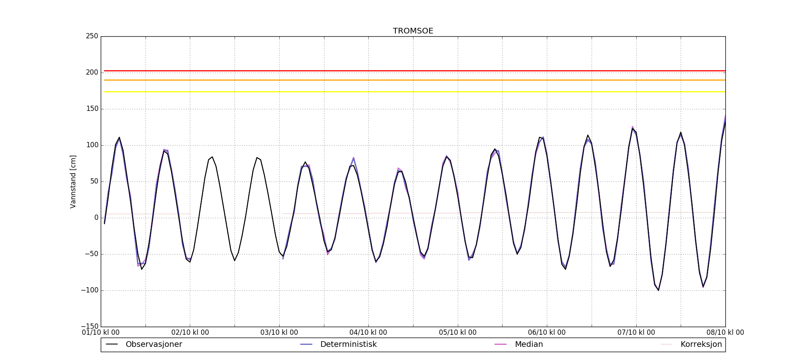Click the 01/10 kl 00 x-axis label
The image size is (806, 363).
[x=101, y=333]
